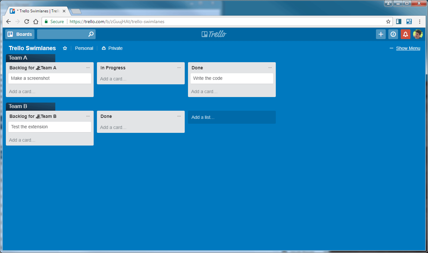The image size is (428, 253).
Task: Click the dots icon beside Show Menu
Action: tap(392, 48)
